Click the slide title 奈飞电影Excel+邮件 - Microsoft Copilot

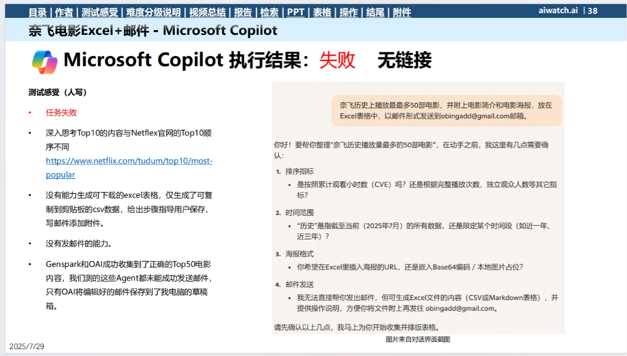153,31
